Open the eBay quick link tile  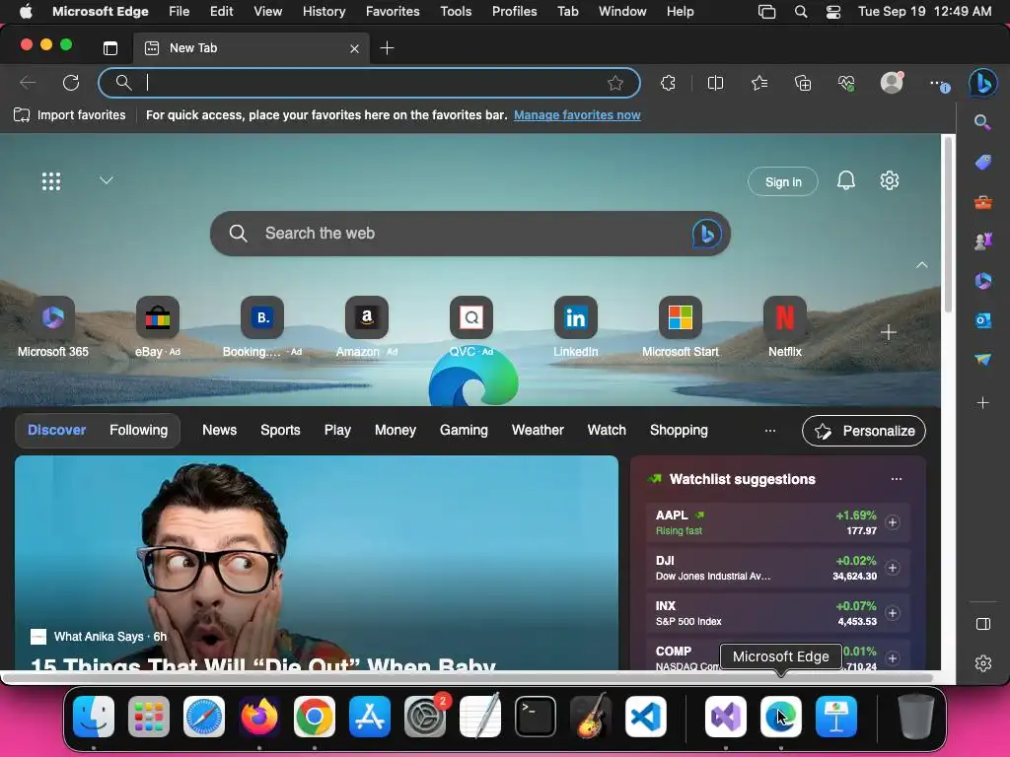(157, 326)
